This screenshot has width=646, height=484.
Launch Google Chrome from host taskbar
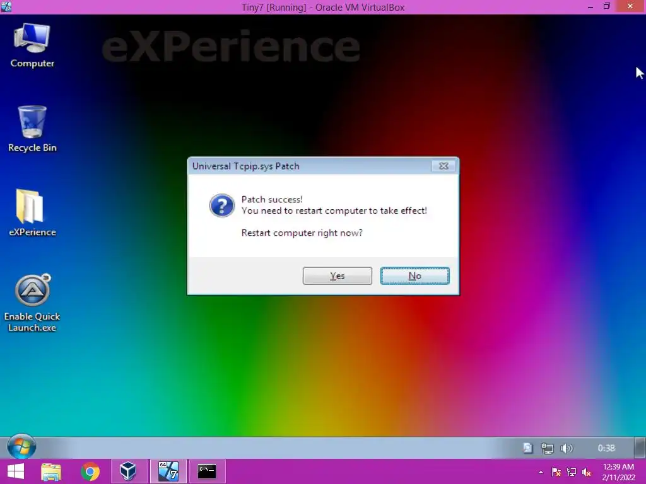coord(90,471)
